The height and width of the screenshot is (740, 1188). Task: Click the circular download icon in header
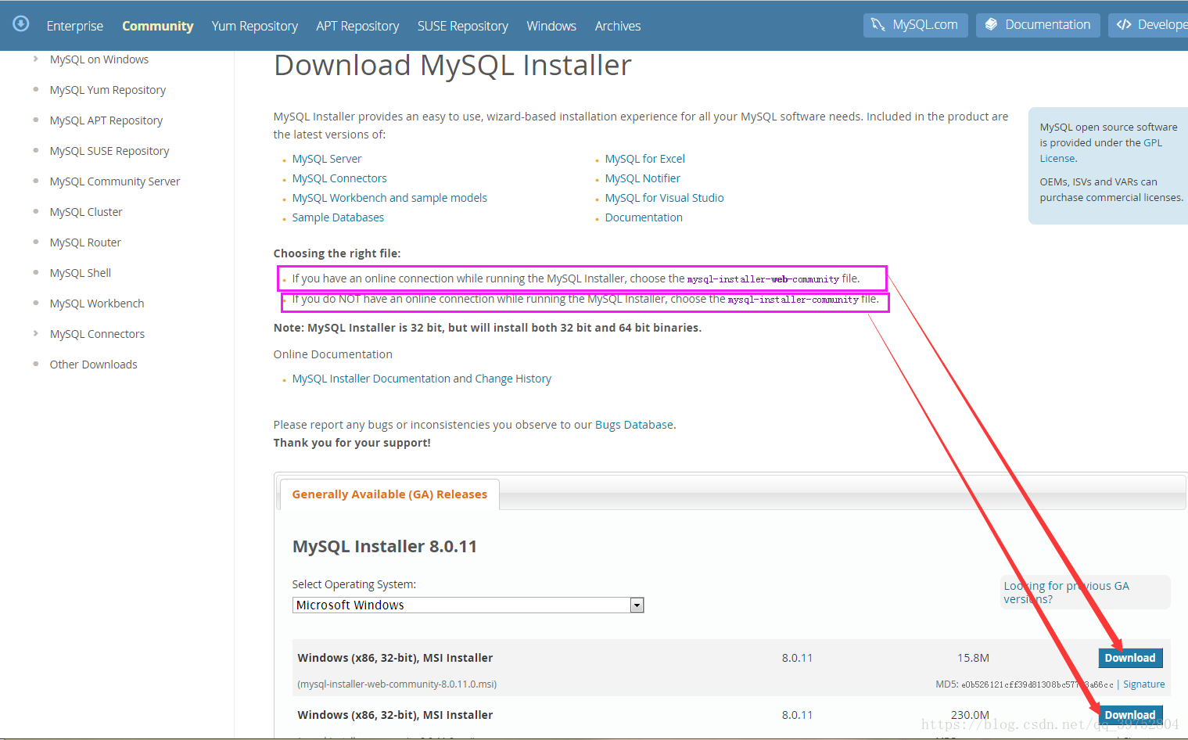(x=21, y=23)
